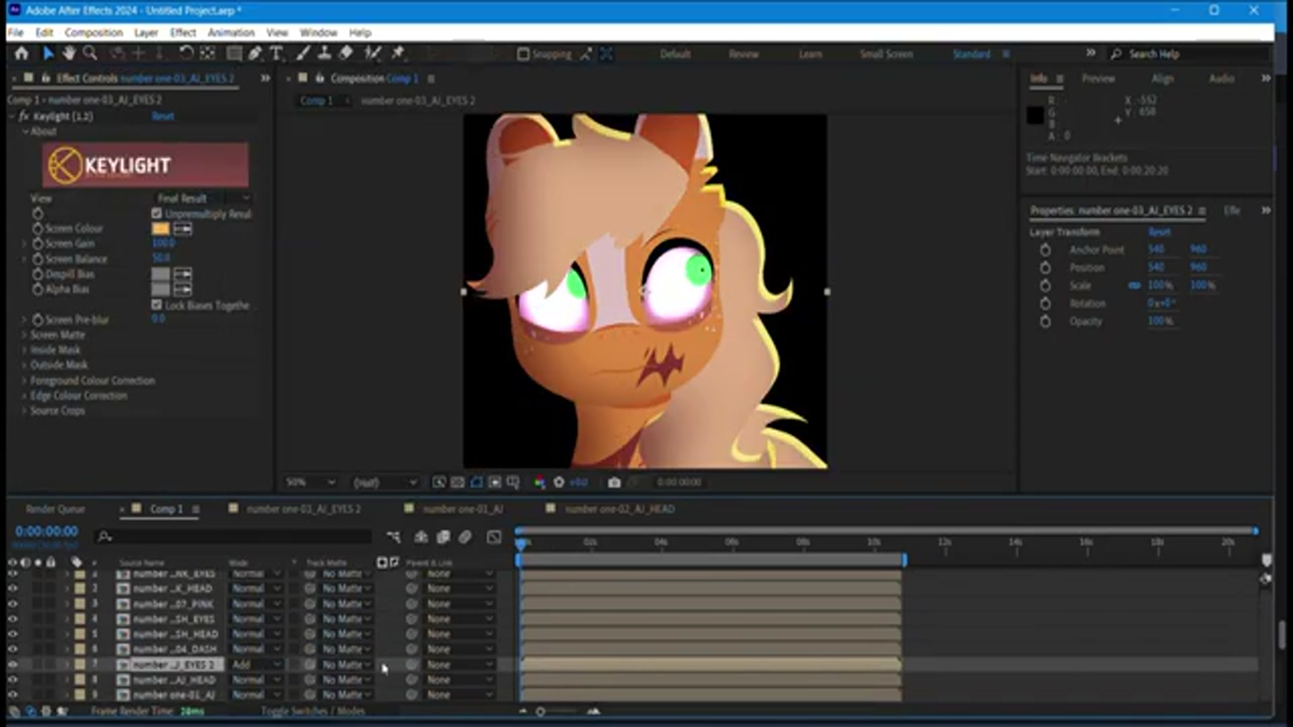Click Reset next to Keylight effect
Viewport: 1293px width, 727px height.
(x=164, y=116)
